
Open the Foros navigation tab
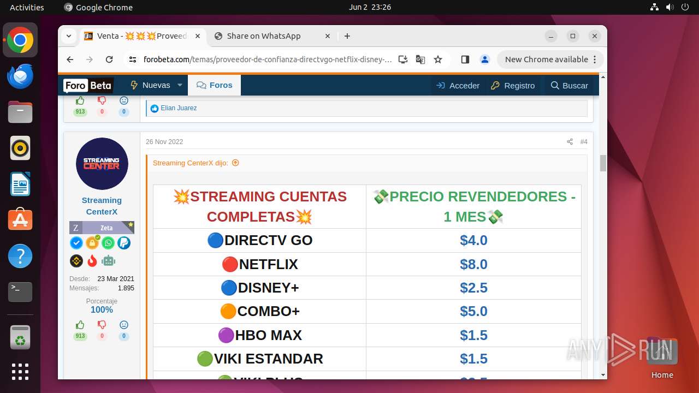click(214, 85)
